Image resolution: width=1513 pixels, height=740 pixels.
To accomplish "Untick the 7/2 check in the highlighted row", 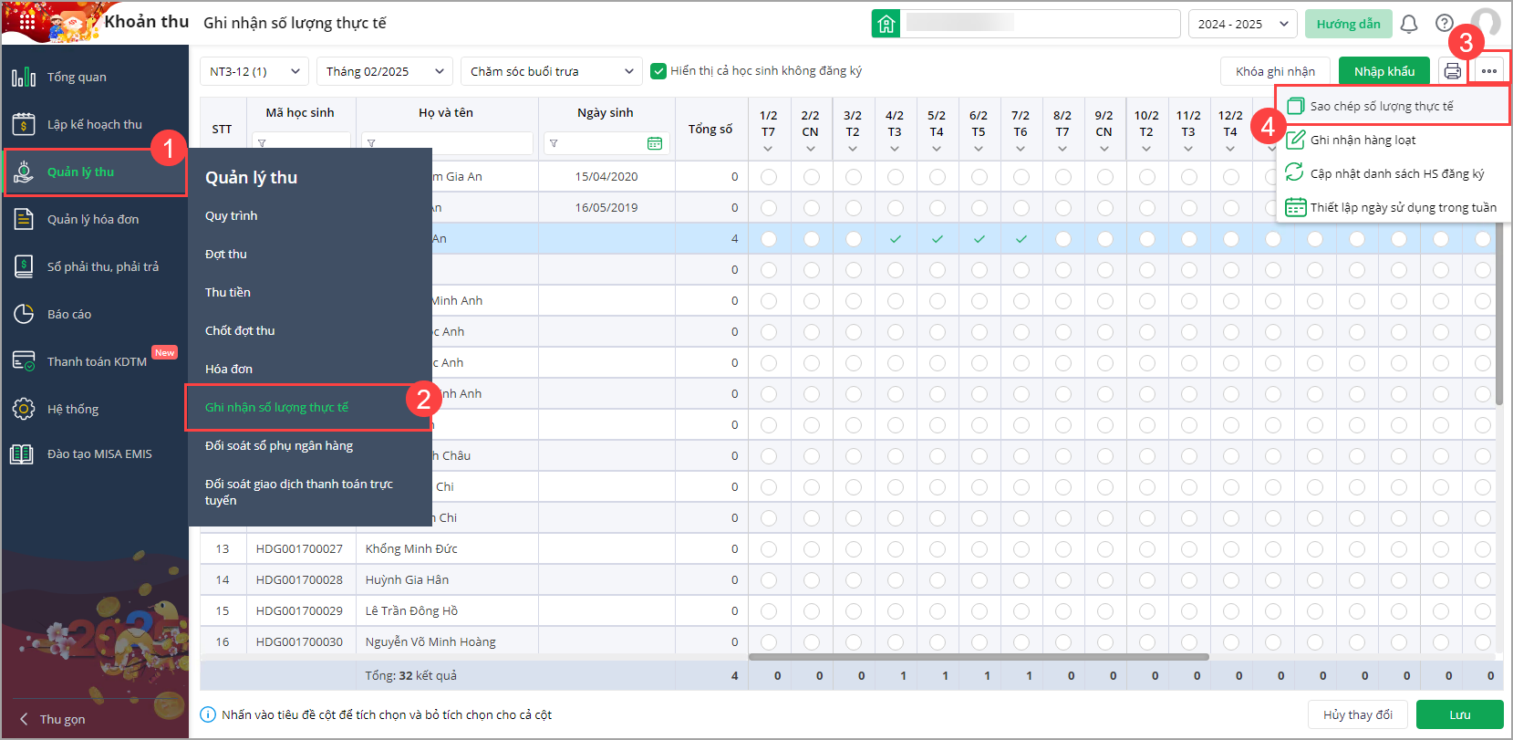I will 1021,238.
